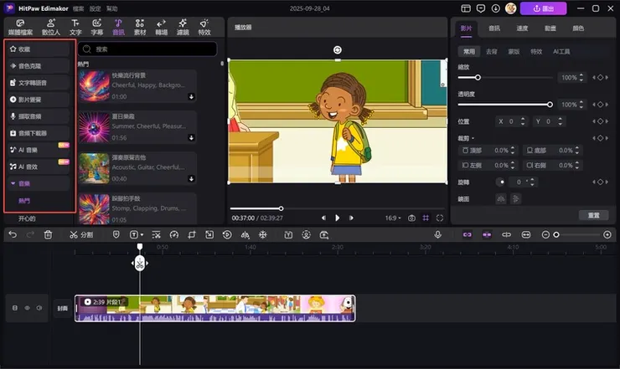Image resolution: width=620 pixels, height=369 pixels.
Task: Open the 文字 (Text) tool tab
Action: click(x=76, y=27)
